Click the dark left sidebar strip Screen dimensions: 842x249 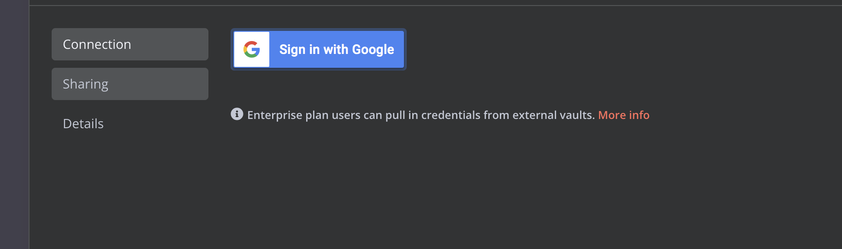pyautogui.click(x=14, y=125)
